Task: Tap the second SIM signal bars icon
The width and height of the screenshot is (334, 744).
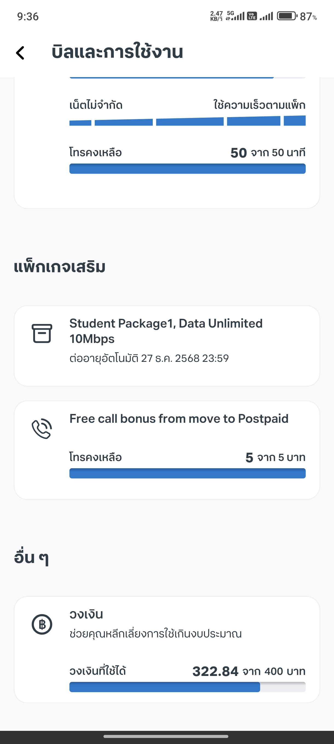Action: [266, 16]
